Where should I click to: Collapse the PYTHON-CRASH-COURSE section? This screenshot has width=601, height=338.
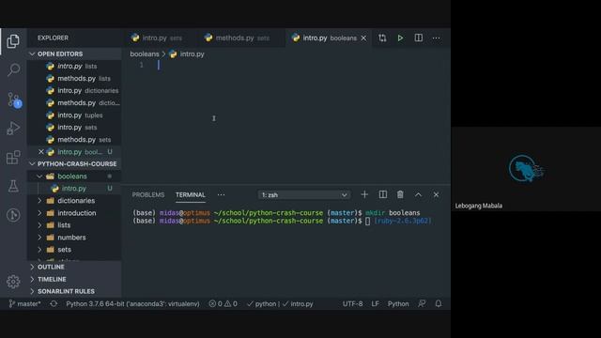tap(32, 164)
